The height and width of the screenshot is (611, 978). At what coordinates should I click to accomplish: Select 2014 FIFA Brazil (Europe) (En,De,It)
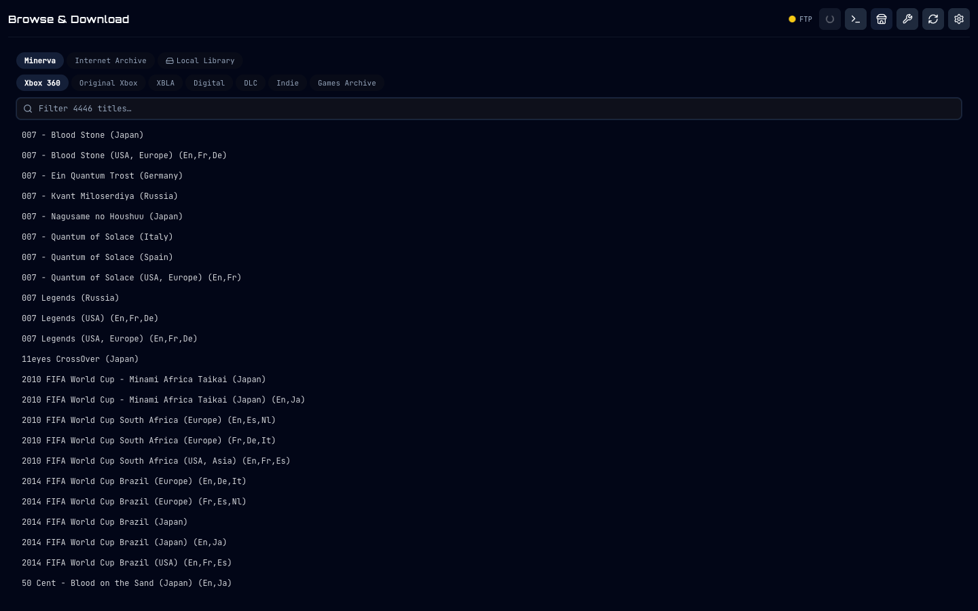(489, 481)
